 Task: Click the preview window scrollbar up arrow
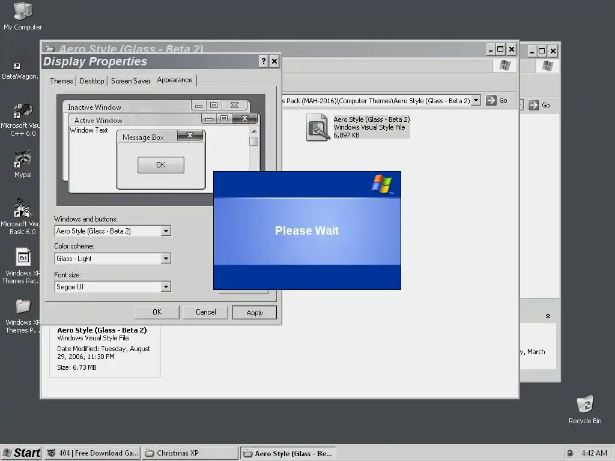click(254, 131)
